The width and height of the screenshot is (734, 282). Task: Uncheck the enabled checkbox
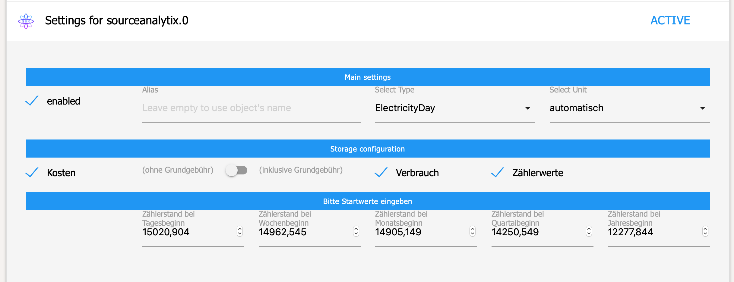[x=32, y=101]
